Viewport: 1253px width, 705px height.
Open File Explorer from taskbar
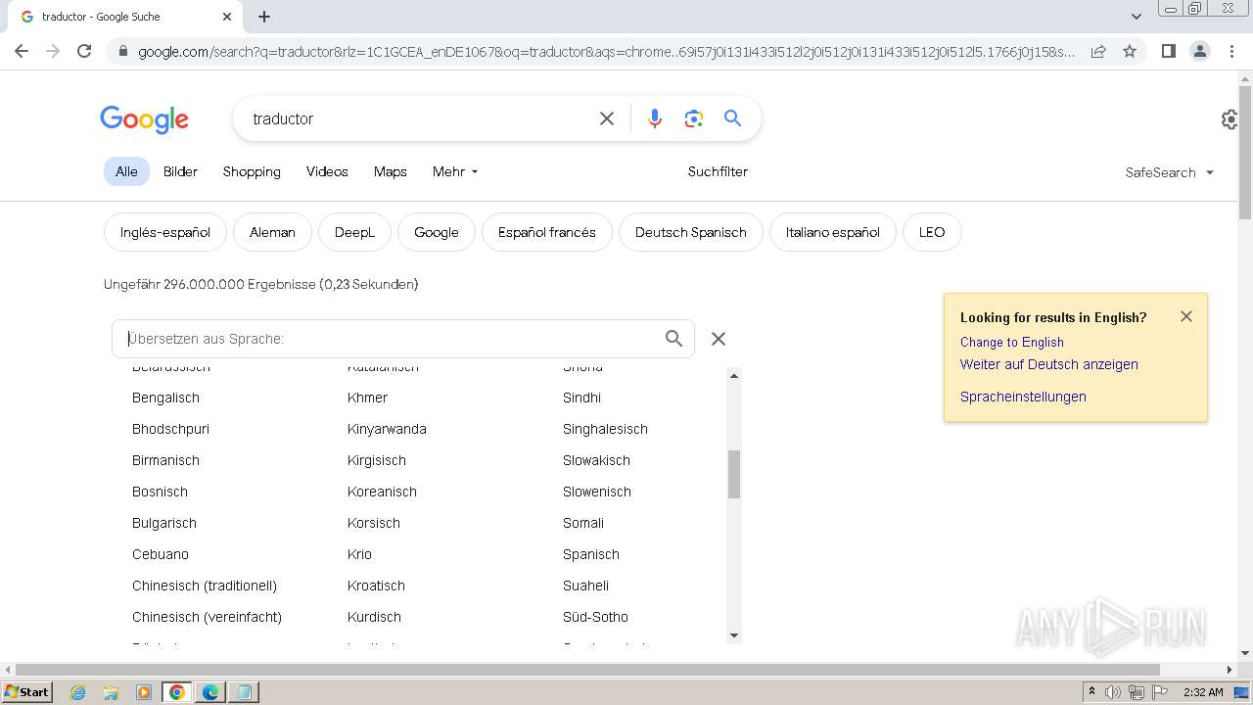pos(111,692)
